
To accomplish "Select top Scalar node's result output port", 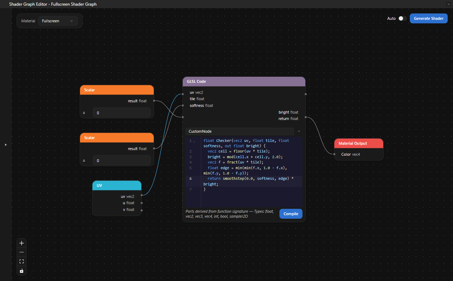I will [x=154, y=101].
